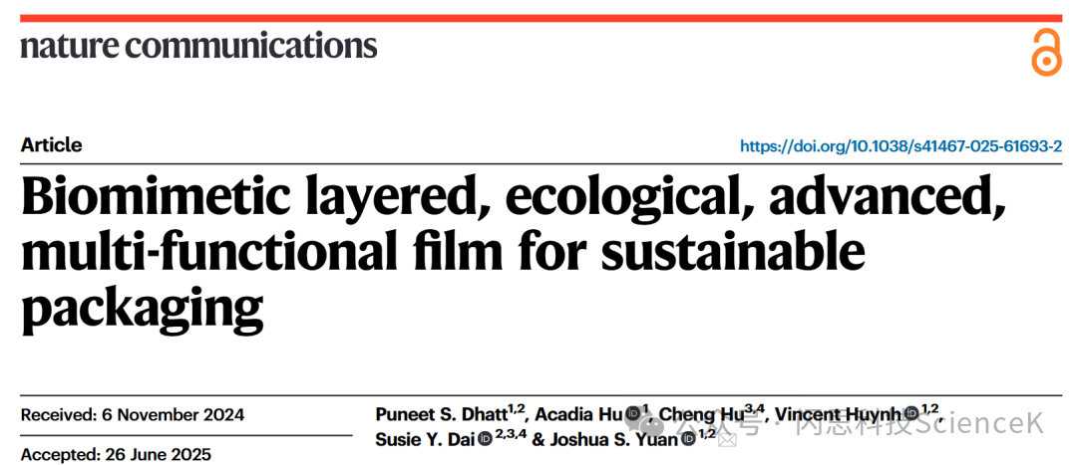Open Susie Y. Dai's ORCID icon
Viewport: 1077px width, 465px height.
click(x=485, y=439)
